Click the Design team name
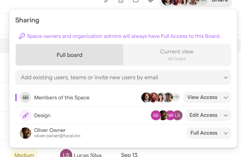Screen dimensions: 241x157 pyautogui.click(x=42, y=115)
